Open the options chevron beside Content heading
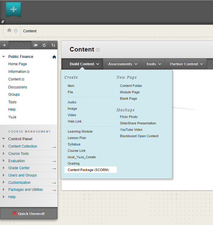Viewport: 213px width, 225px height. (x=98, y=50)
